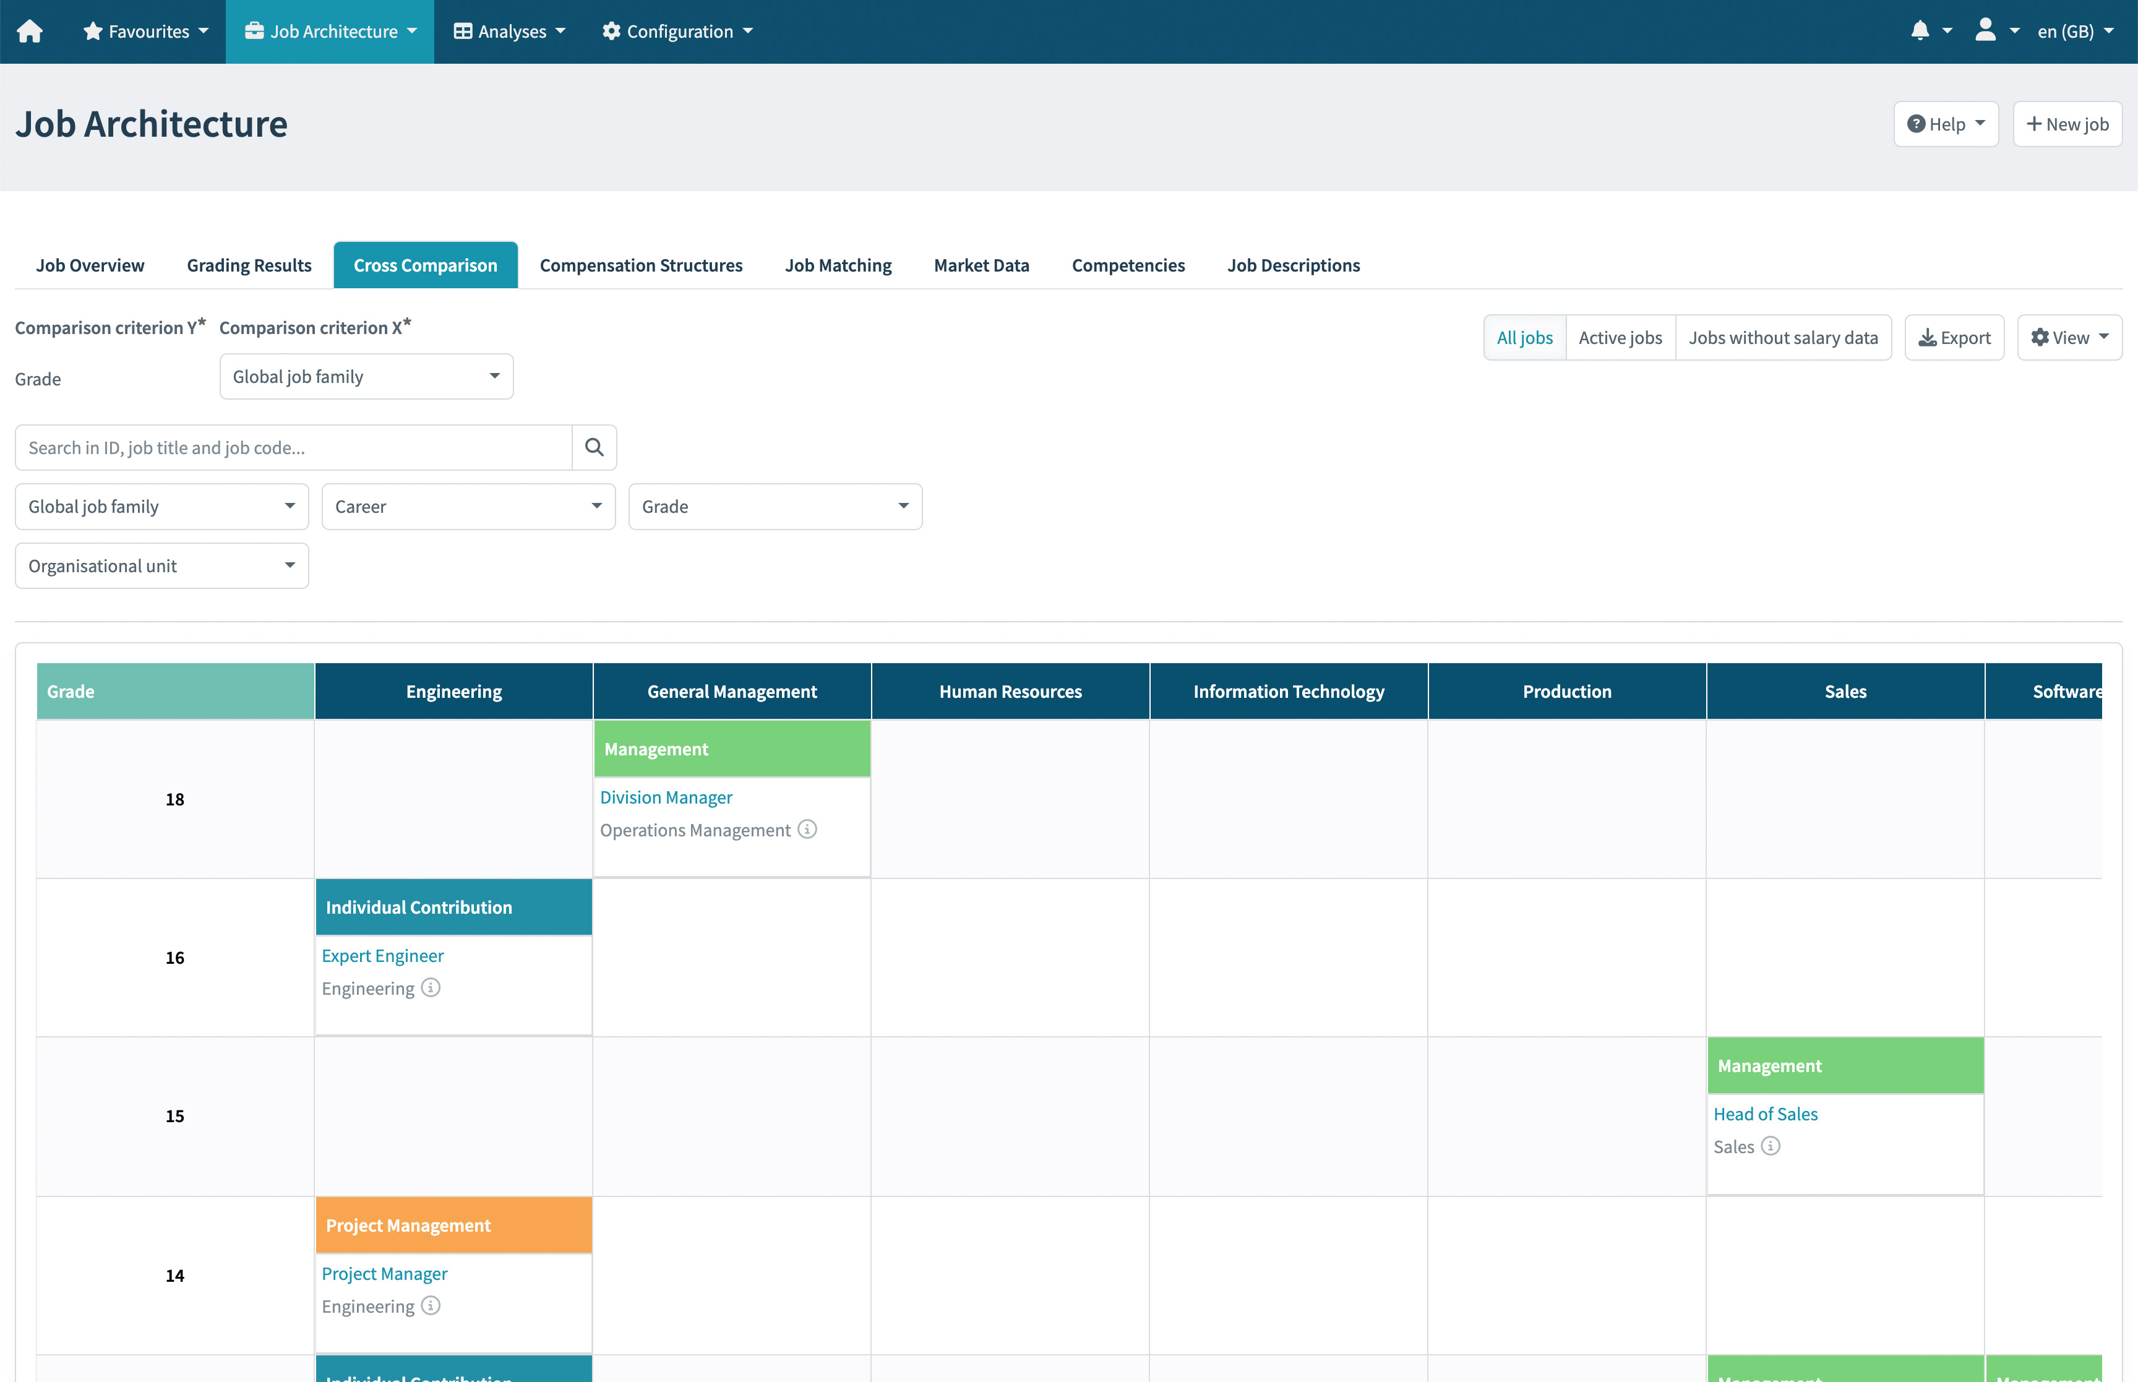Filter to Active jobs

point(1620,337)
